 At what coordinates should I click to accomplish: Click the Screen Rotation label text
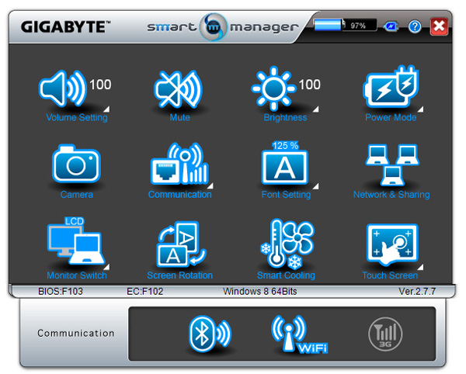pyautogui.click(x=180, y=275)
